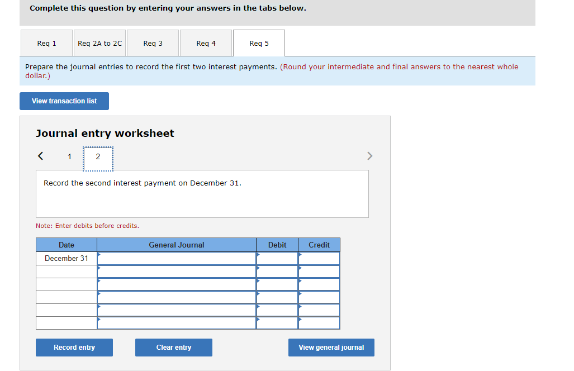Click Credit field in third row
Screen dimensions: 574x371
(319, 284)
